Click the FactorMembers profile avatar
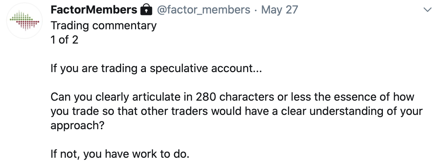 pyautogui.click(x=25, y=21)
